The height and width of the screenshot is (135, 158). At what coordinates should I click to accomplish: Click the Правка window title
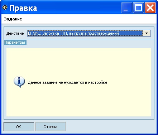23,8
